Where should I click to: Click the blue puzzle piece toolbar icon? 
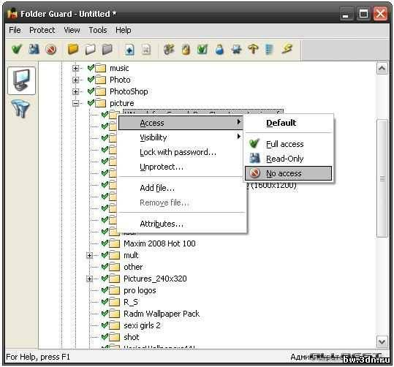point(236,49)
